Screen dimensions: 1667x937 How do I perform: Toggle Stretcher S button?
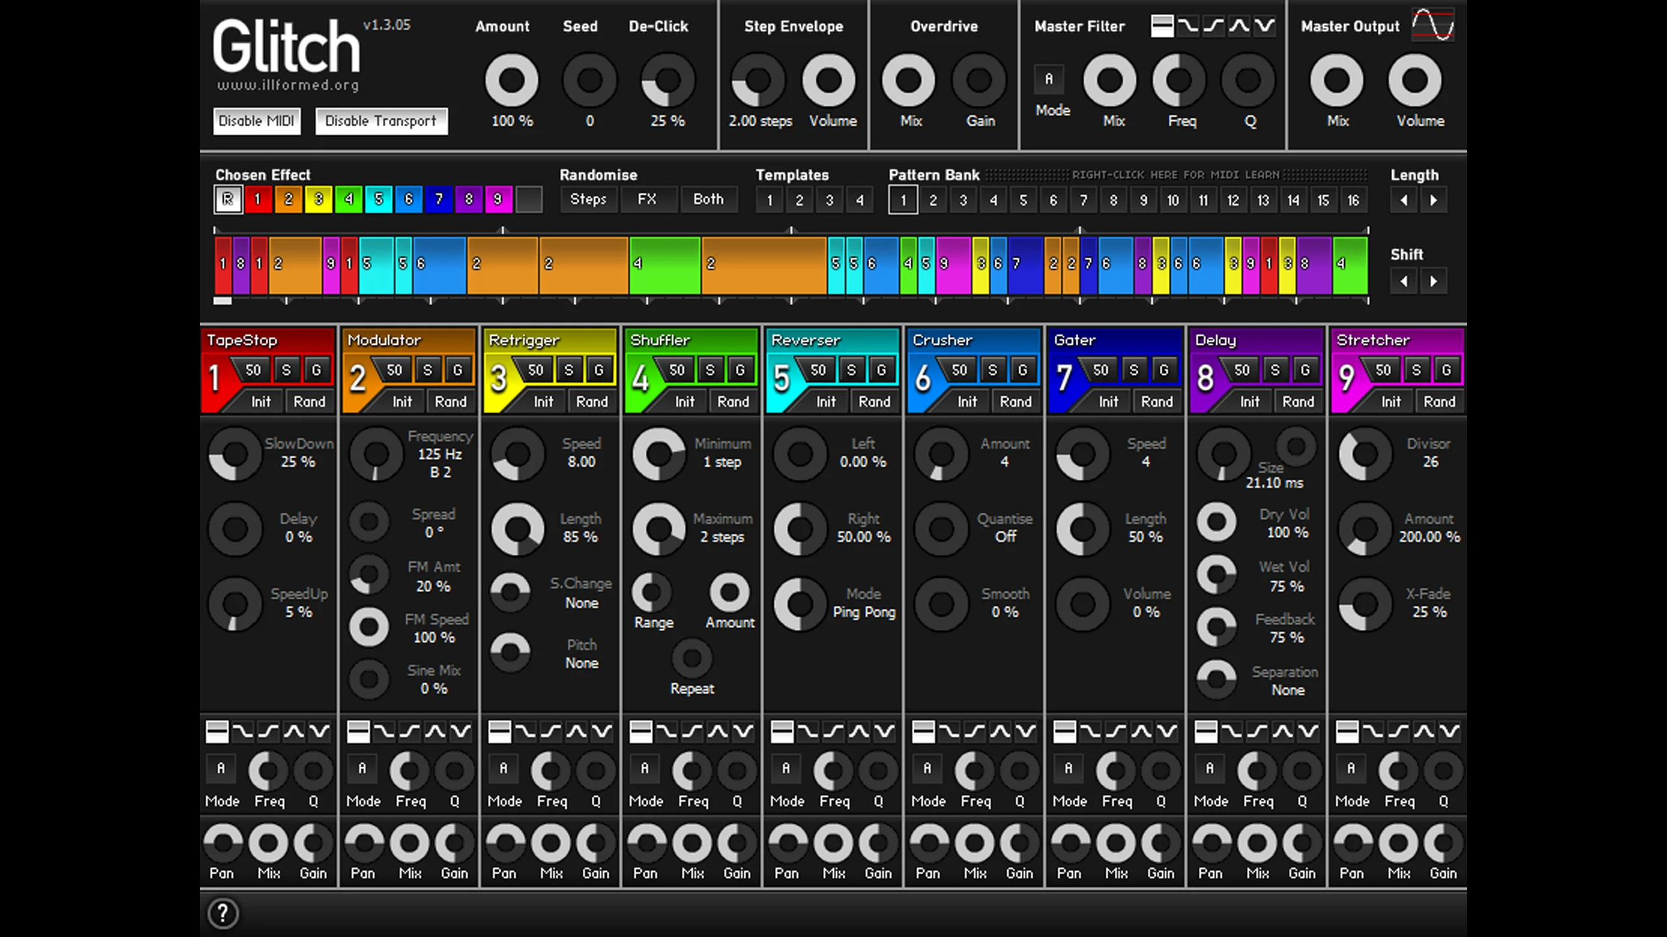[1417, 370]
